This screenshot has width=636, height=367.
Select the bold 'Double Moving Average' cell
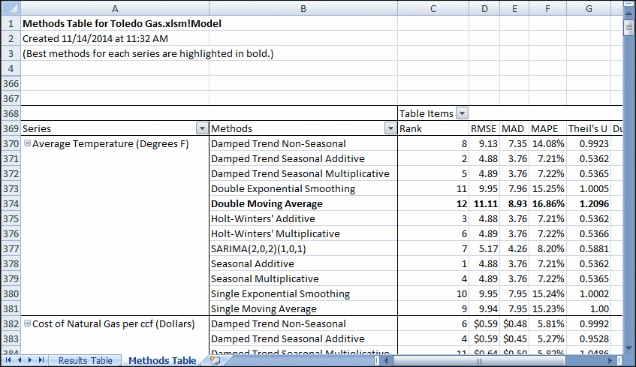pos(303,203)
